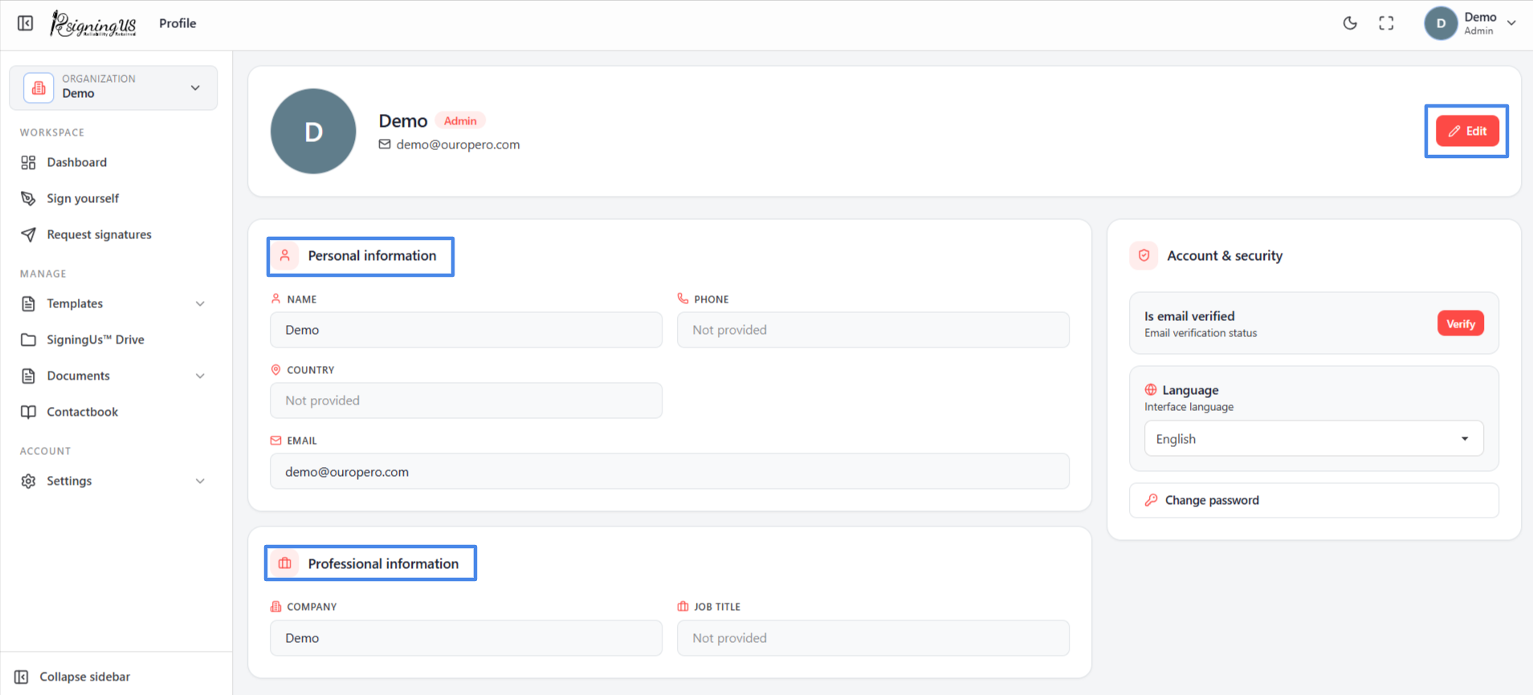Click the Phone input field
This screenshot has height=695, width=1533.
coord(873,330)
